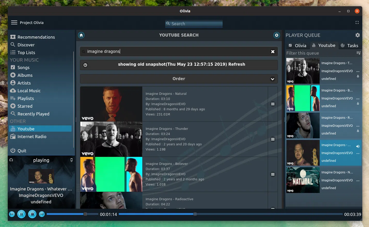Viewport: 369px width, 227px height.
Task: Click the Filter this queue field
Action: 321,53
